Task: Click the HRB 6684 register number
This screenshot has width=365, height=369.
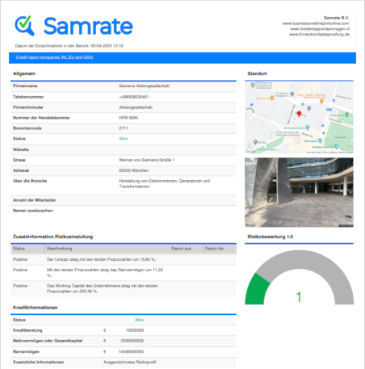Action: point(128,118)
